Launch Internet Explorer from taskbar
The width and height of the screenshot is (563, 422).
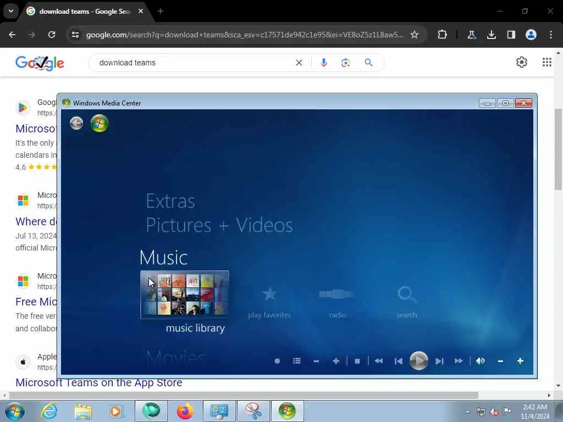coord(49,411)
